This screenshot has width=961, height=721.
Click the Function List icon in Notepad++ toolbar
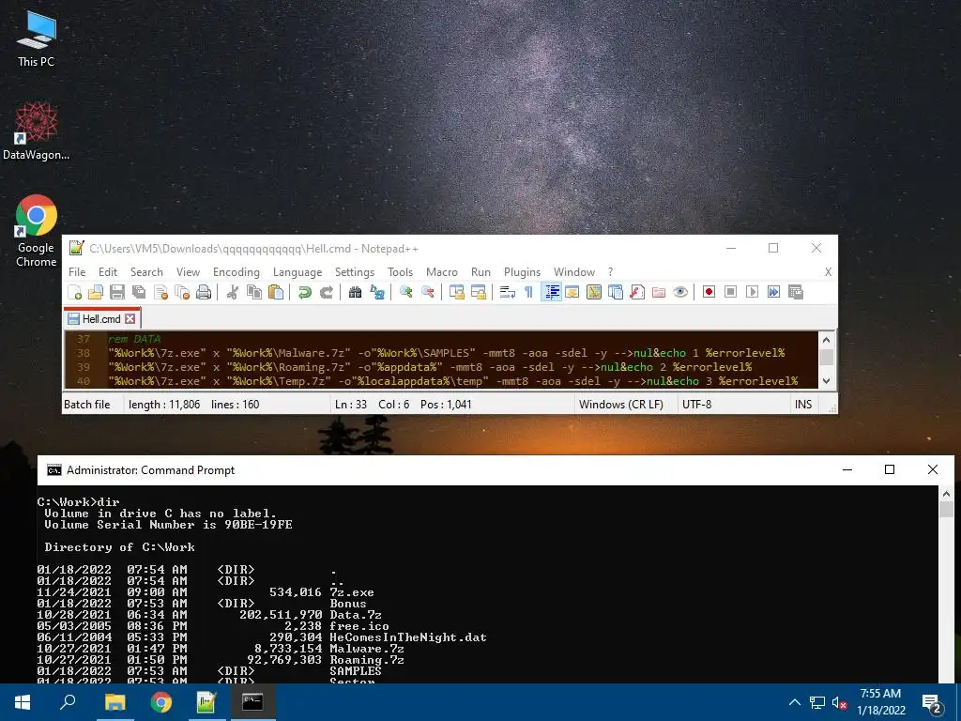coord(637,293)
